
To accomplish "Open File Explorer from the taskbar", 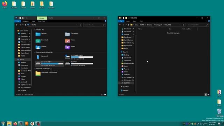I will click(9, 124).
